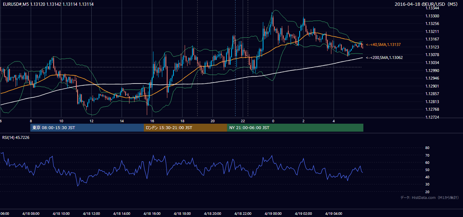The width and height of the screenshot is (463, 217).
Task: Click the HistData.com data source credit
Action: pyautogui.click(x=430, y=197)
